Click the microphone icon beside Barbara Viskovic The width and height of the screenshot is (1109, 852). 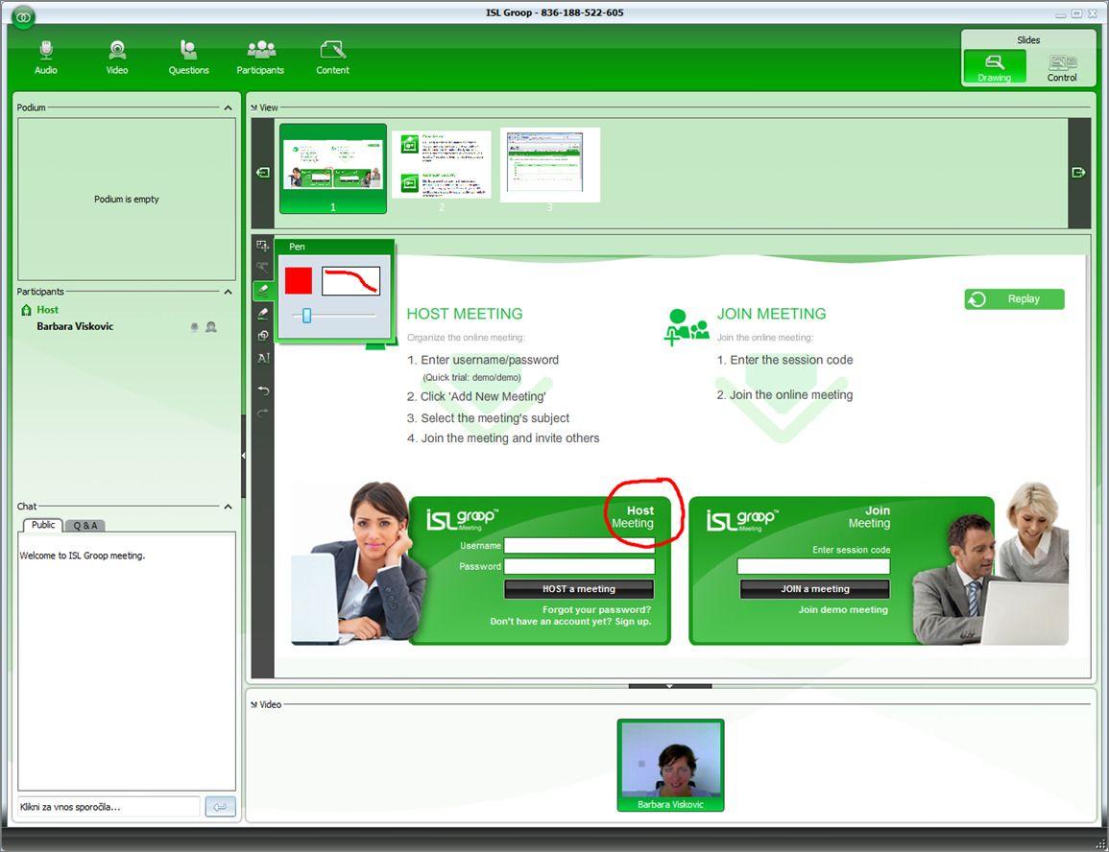click(x=195, y=327)
